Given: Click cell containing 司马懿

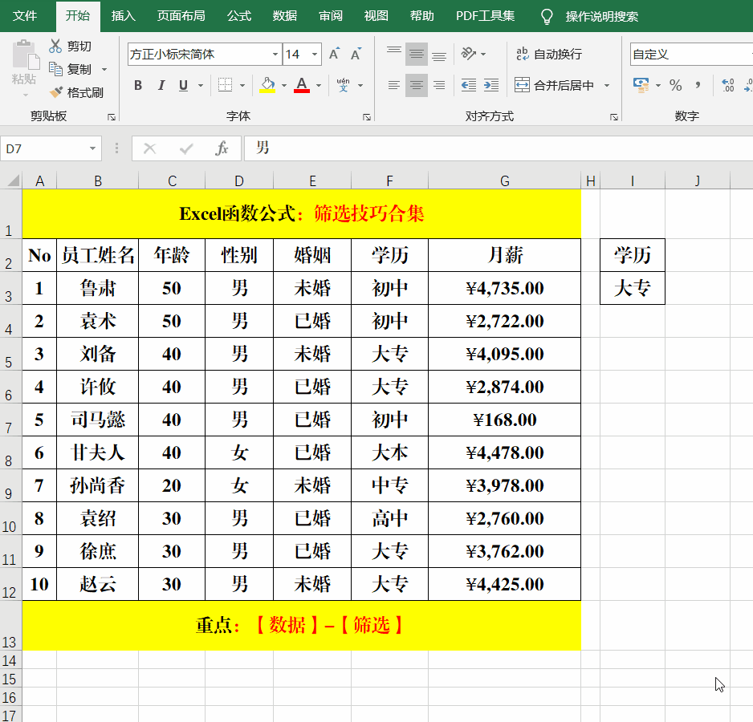Looking at the screenshot, I should coord(97,420).
